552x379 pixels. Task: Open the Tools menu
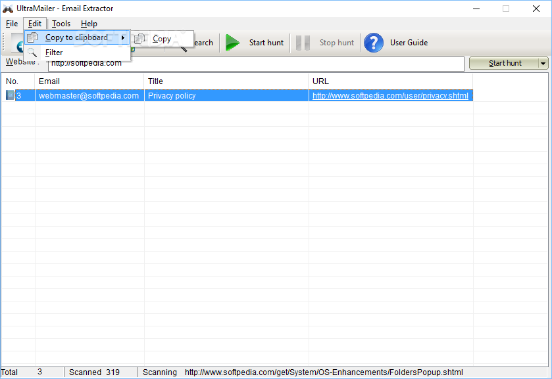click(x=61, y=24)
